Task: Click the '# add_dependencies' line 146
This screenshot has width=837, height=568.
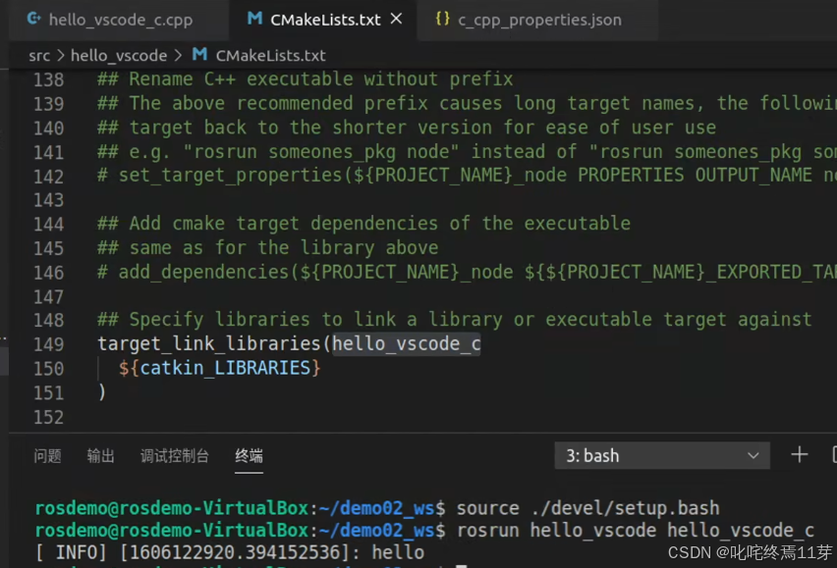Action: point(467,273)
